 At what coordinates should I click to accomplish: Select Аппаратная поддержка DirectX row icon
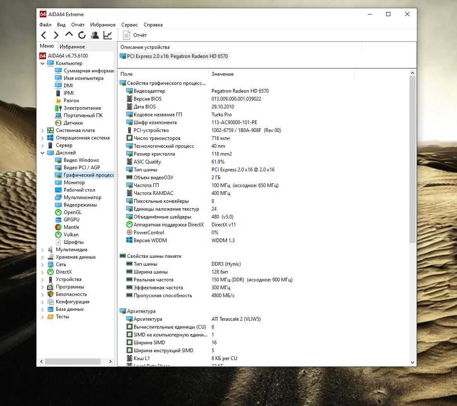click(x=130, y=225)
